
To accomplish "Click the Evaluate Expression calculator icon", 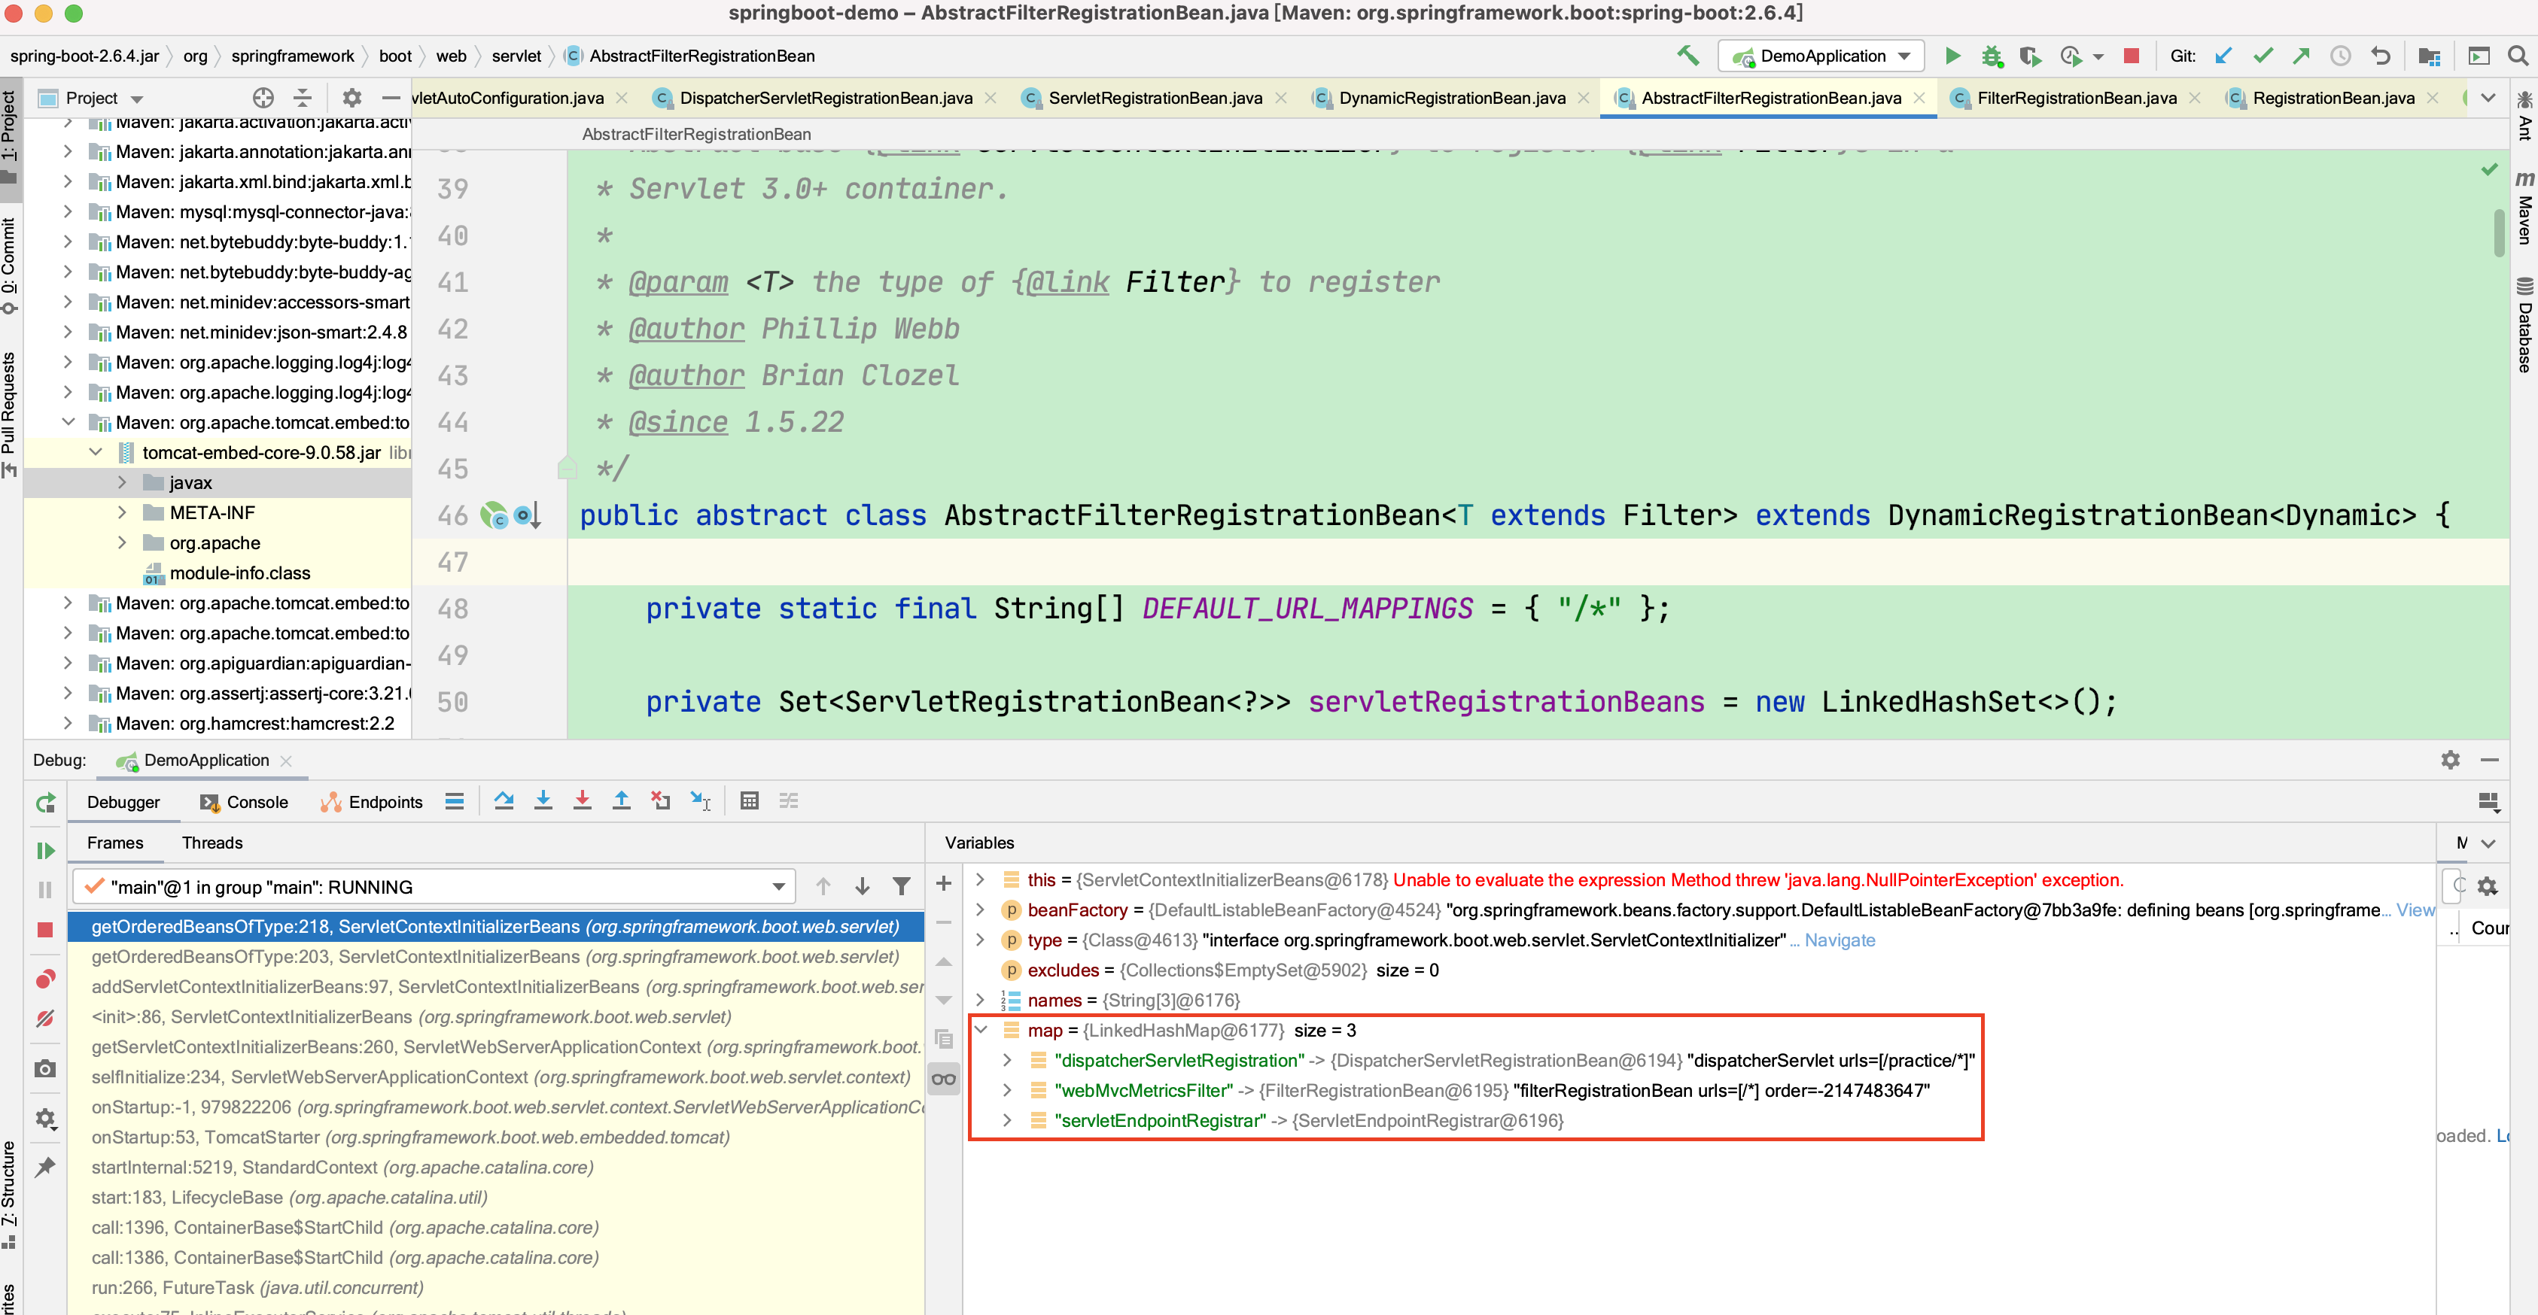I will pyautogui.click(x=749, y=801).
